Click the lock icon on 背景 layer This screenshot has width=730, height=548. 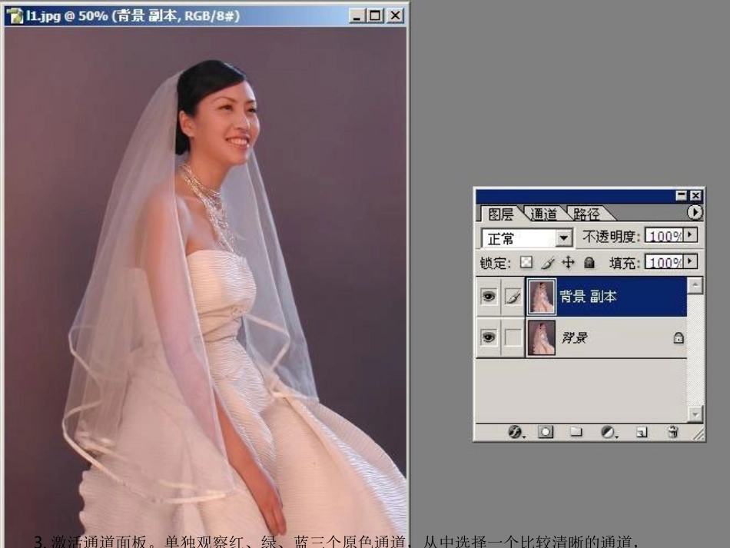(679, 337)
